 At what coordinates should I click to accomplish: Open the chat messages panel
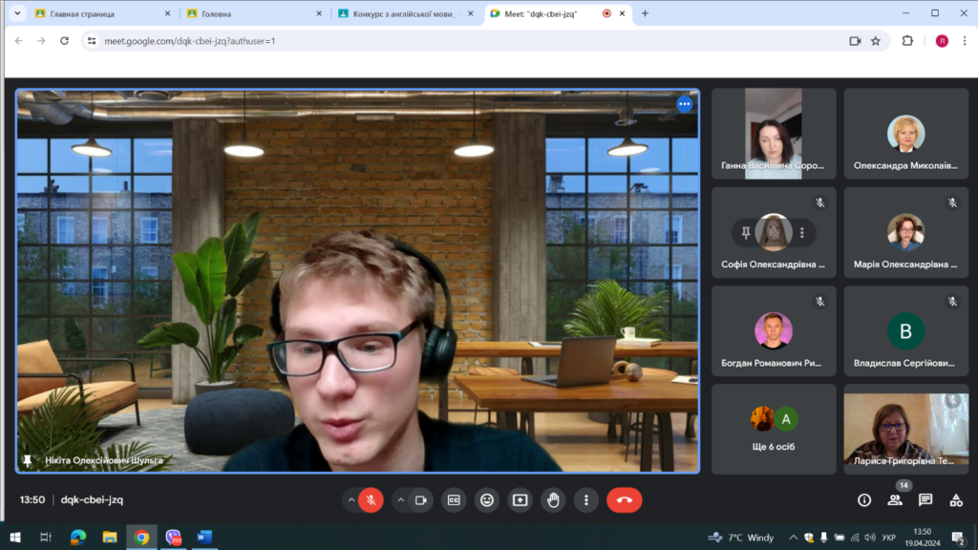pos(925,499)
